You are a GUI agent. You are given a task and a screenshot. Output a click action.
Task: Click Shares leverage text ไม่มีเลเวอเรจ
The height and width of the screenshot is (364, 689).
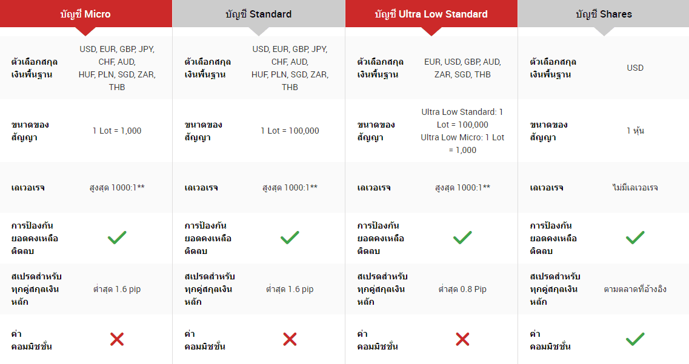635,187
